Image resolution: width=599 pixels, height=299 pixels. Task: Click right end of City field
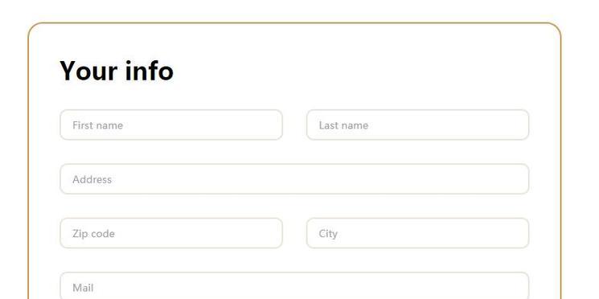point(518,233)
